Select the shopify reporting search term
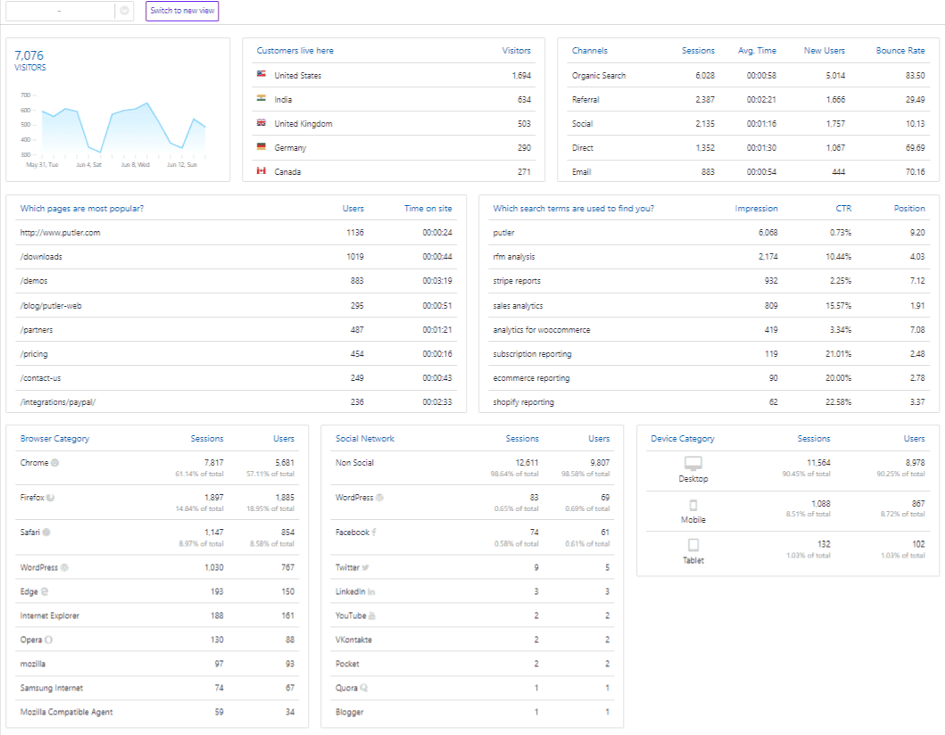The height and width of the screenshot is (735, 945). (x=709, y=401)
